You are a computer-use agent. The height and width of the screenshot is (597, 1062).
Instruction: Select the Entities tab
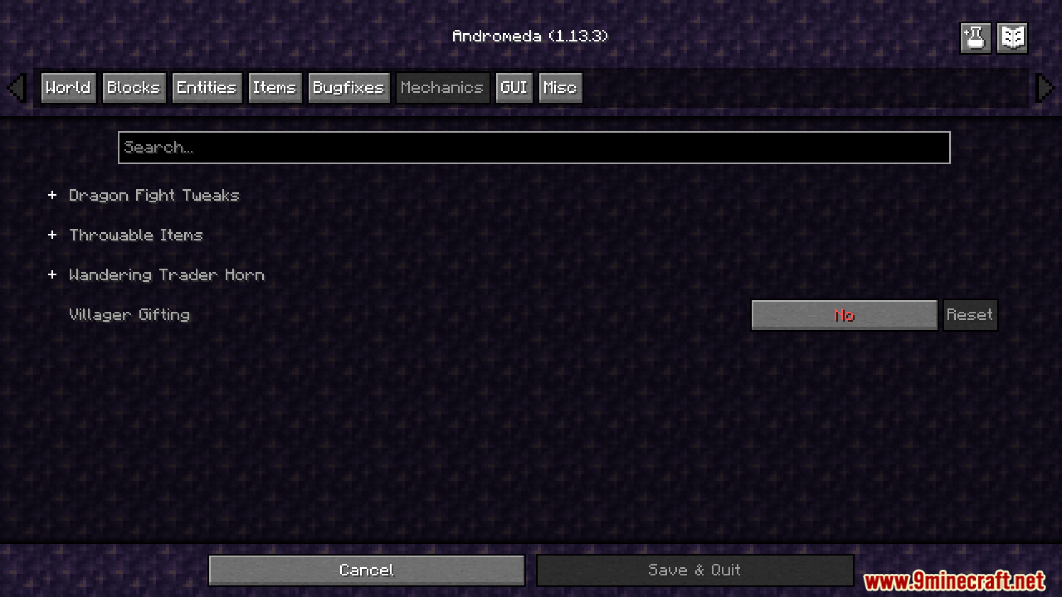206,87
